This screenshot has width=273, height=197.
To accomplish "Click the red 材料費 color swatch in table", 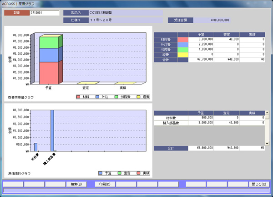I will point(182,40).
